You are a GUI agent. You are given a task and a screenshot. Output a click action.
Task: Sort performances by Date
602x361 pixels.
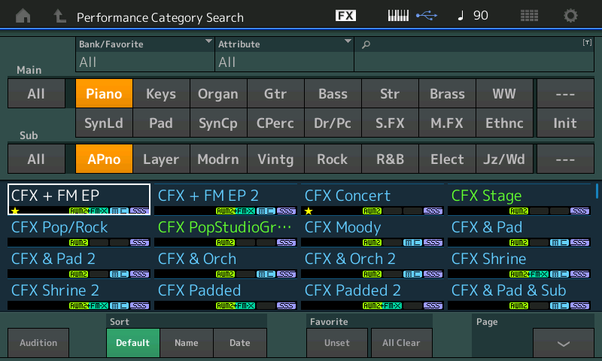click(x=240, y=343)
